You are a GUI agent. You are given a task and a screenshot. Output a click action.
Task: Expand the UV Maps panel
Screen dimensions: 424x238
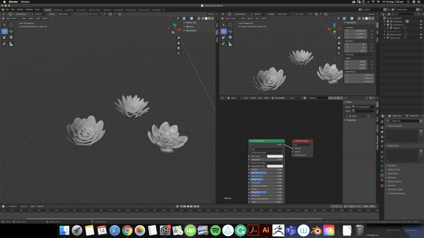[x=392, y=166]
